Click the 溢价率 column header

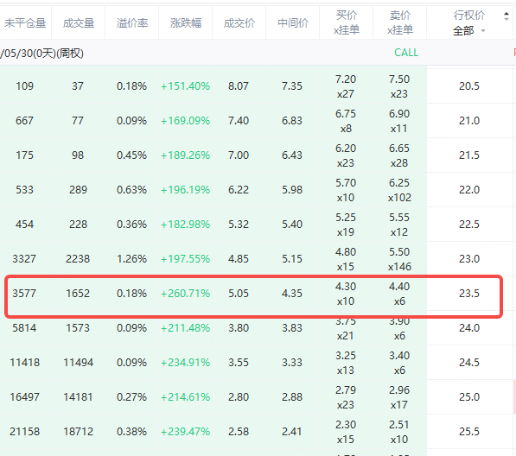click(132, 23)
